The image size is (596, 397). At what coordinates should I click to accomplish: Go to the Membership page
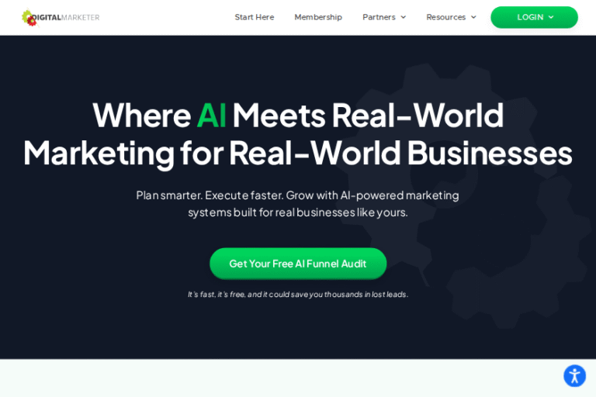click(x=318, y=17)
